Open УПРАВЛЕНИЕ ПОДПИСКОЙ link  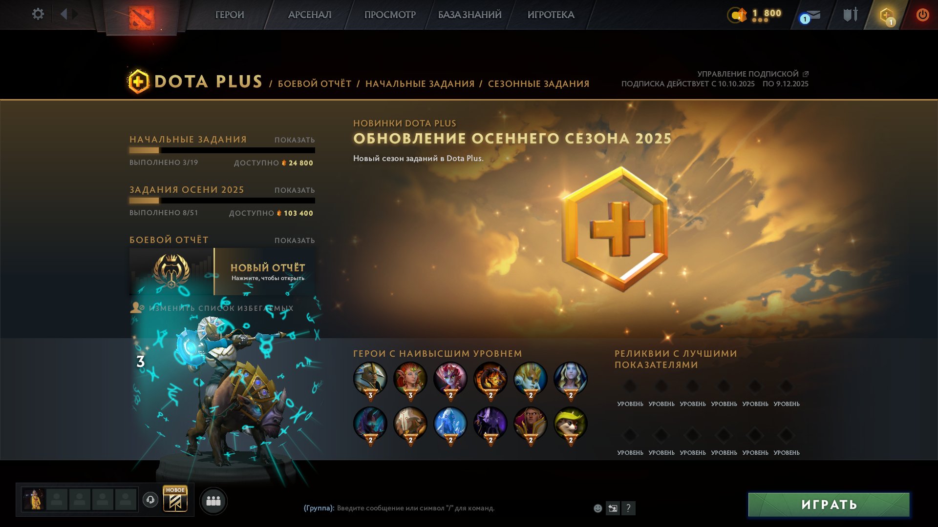coord(752,74)
